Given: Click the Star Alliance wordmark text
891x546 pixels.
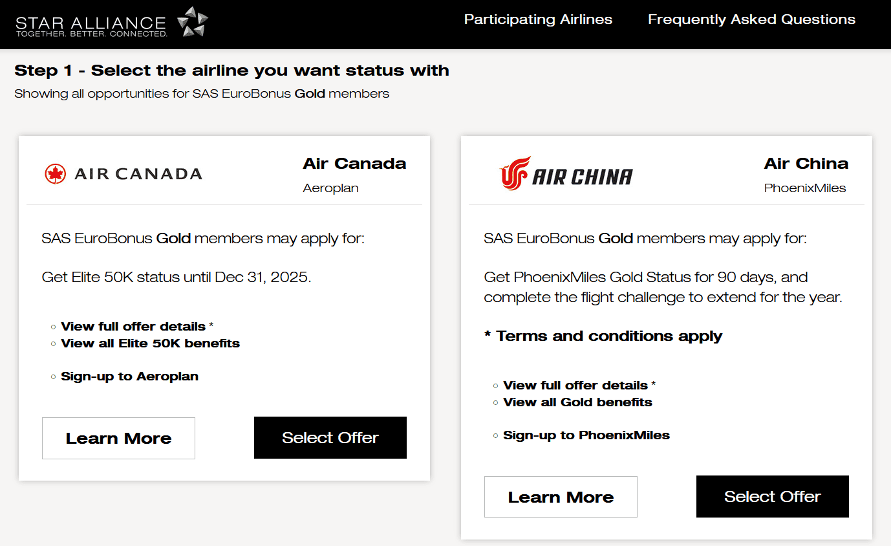Looking at the screenshot, I should (91, 26).
